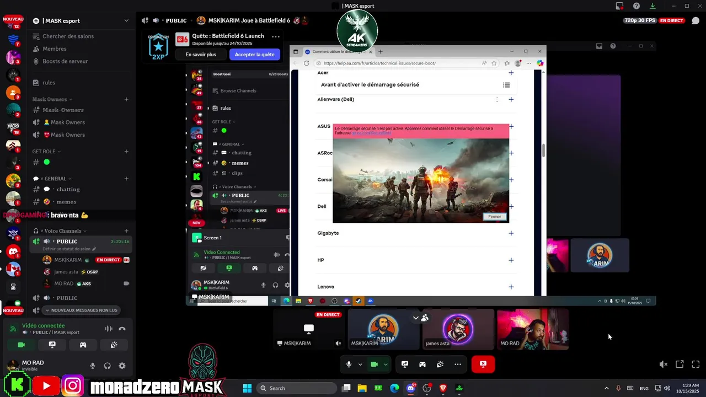Expand HP section in streamed browser
This screenshot has width=706, height=397.
coord(511,260)
